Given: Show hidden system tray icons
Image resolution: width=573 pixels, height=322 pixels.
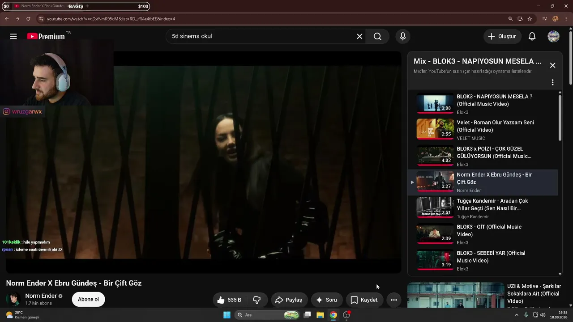Looking at the screenshot, I should 516,315.
